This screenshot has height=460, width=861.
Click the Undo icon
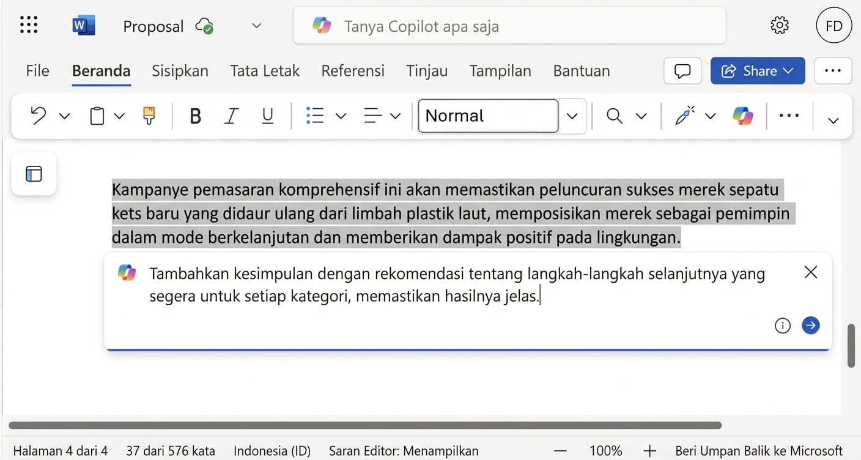pos(37,115)
